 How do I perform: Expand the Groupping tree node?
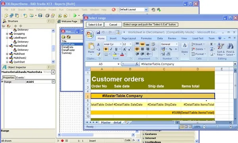coord(7,34)
